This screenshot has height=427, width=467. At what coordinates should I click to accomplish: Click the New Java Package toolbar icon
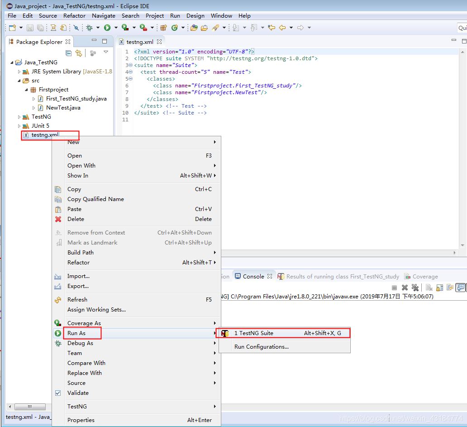click(x=163, y=28)
